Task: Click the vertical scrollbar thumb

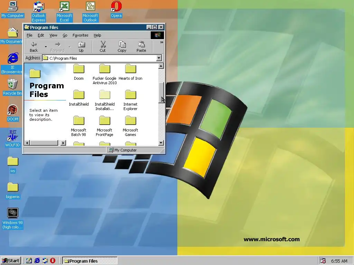Action: (161, 92)
